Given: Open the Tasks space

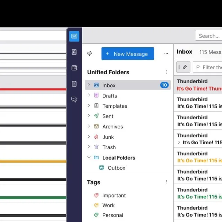Looking at the screenshot, I should (x=74, y=84).
